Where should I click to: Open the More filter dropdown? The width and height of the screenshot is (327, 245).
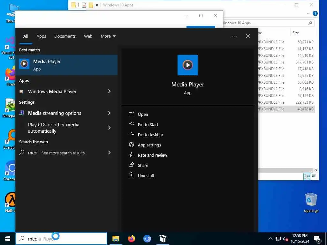tap(108, 36)
